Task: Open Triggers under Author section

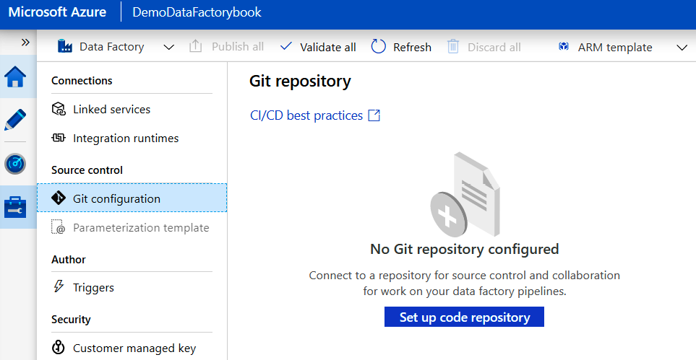Action: (x=93, y=288)
